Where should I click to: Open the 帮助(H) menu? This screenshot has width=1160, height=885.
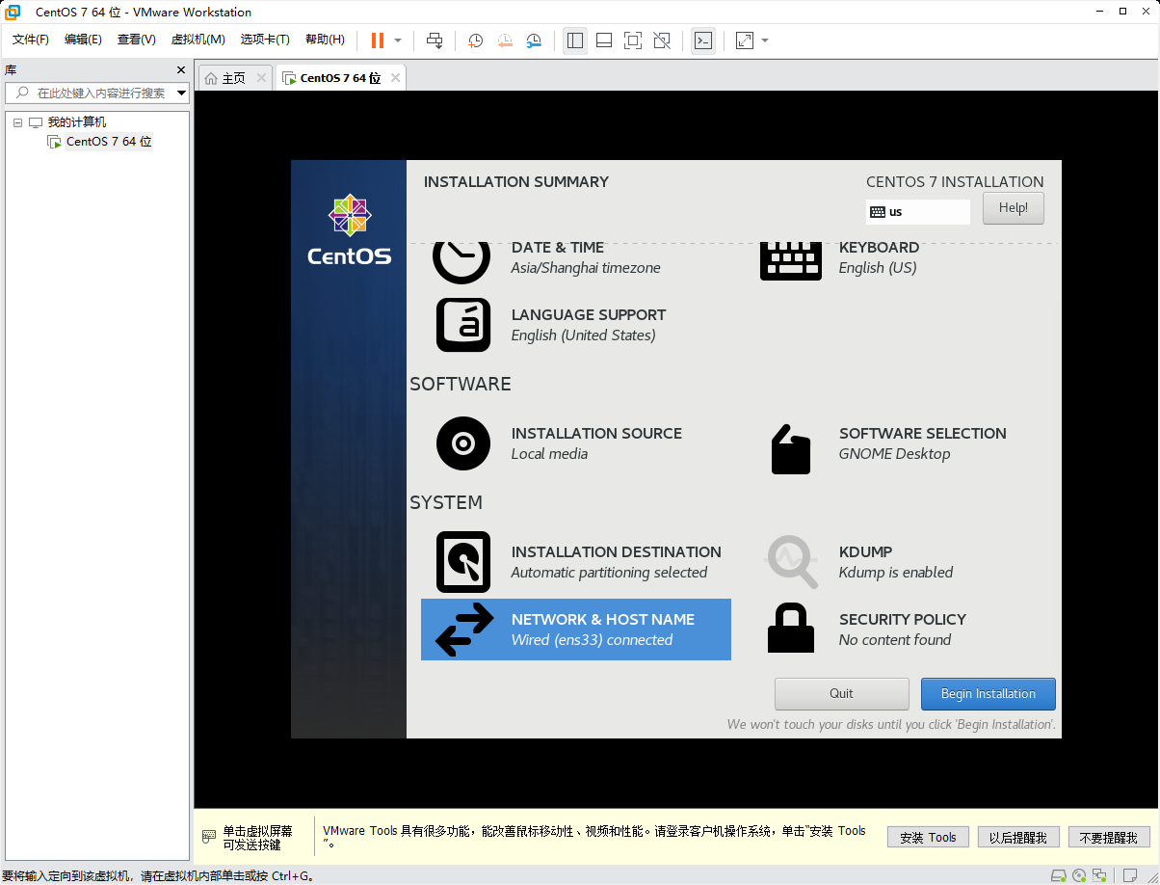(325, 40)
